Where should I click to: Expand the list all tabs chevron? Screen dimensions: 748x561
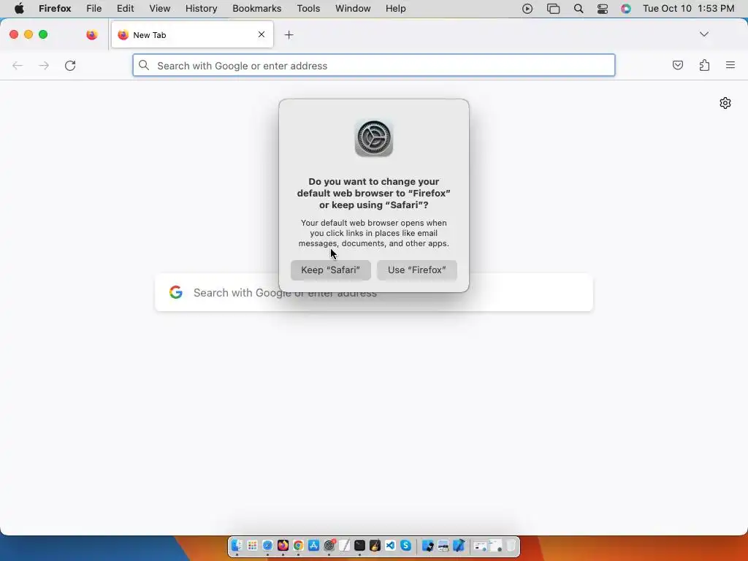pos(704,34)
